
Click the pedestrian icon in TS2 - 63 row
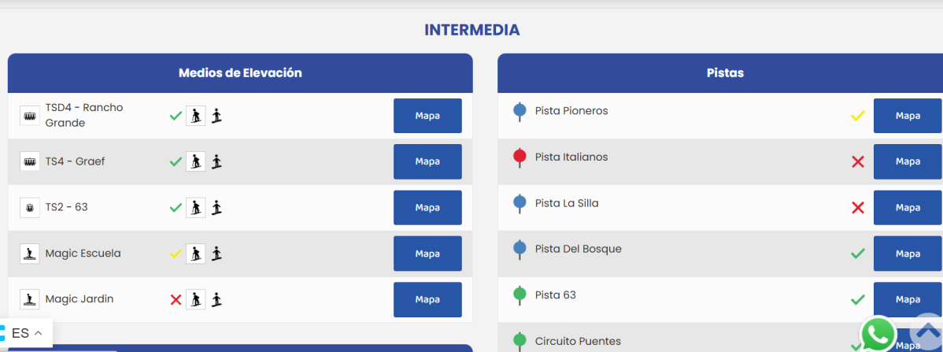point(217,208)
